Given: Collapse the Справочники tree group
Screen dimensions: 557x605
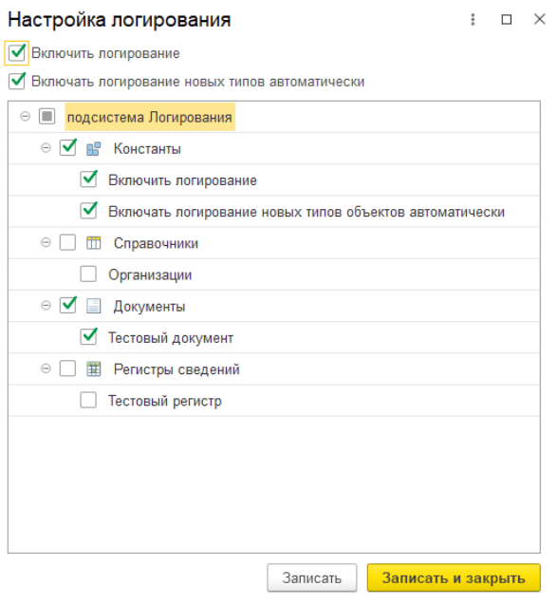Looking at the screenshot, I should tap(46, 242).
